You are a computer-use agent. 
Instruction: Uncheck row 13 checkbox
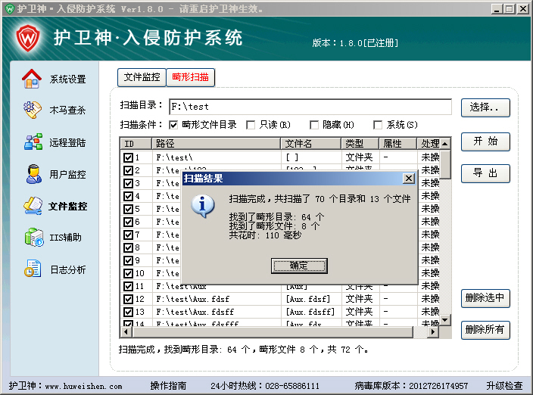click(128, 312)
